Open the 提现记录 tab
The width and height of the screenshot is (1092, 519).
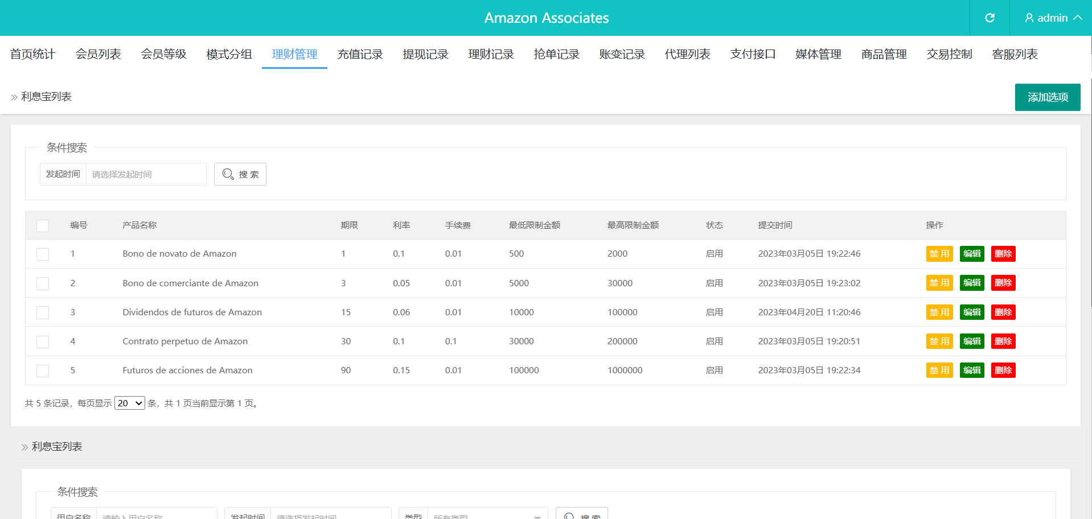tap(425, 54)
